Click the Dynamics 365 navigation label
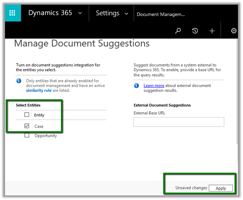Image resolution: width=243 pixels, height=200 pixels. [50, 13]
